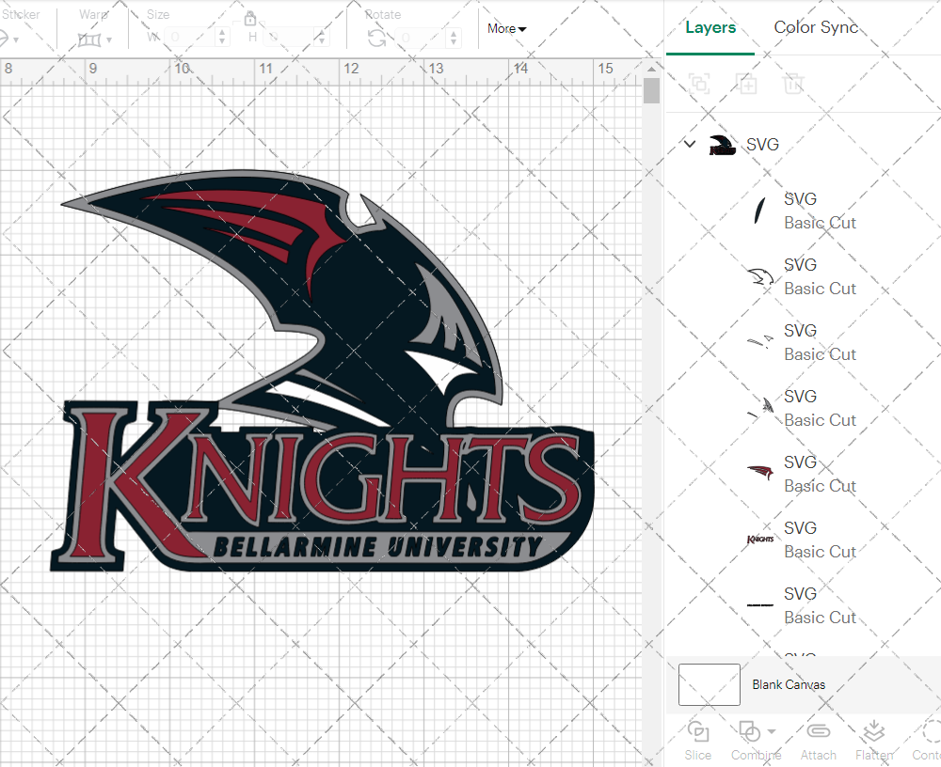The width and height of the screenshot is (941, 767).
Task: Click the Warp tool icon
Action: pos(89,39)
